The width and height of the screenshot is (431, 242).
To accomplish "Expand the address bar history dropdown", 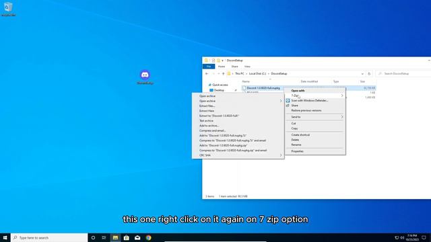I will coord(362,73).
